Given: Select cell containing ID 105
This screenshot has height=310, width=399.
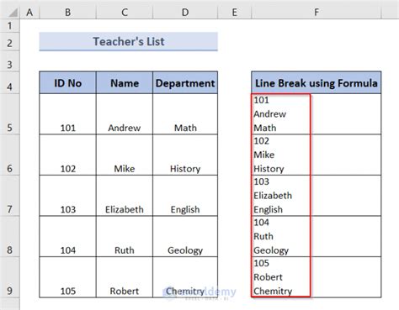Looking at the screenshot, I should click(67, 277).
